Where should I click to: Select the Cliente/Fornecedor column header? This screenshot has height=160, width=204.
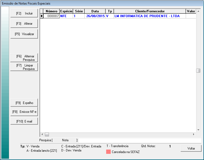[150, 11]
